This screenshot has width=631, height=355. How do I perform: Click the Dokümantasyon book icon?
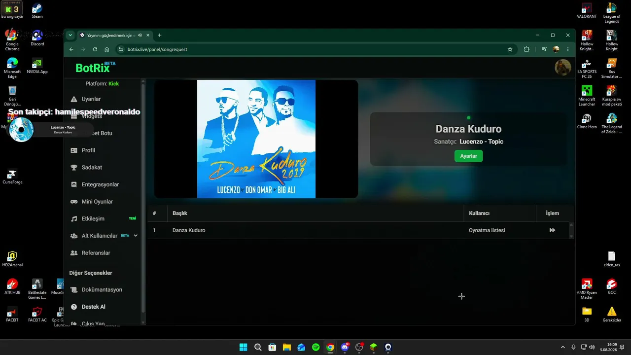[x=74, y=290]
